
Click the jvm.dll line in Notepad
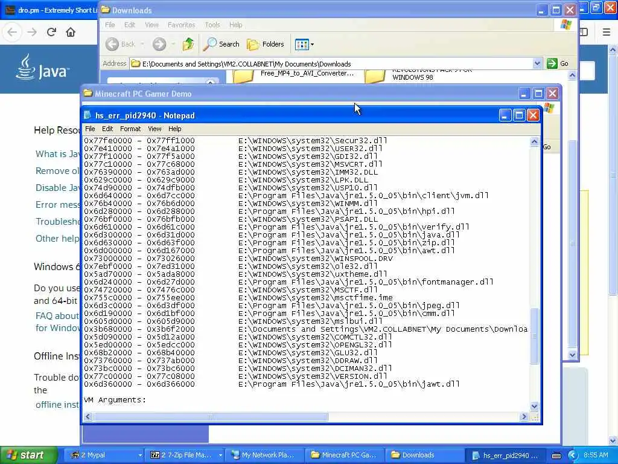(x=286, y=195)
